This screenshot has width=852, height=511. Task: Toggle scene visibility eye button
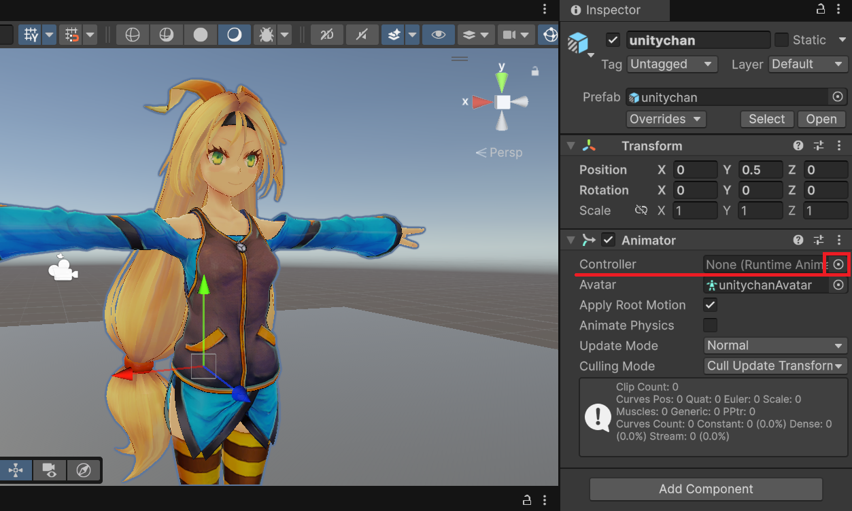tap(439, 35)
